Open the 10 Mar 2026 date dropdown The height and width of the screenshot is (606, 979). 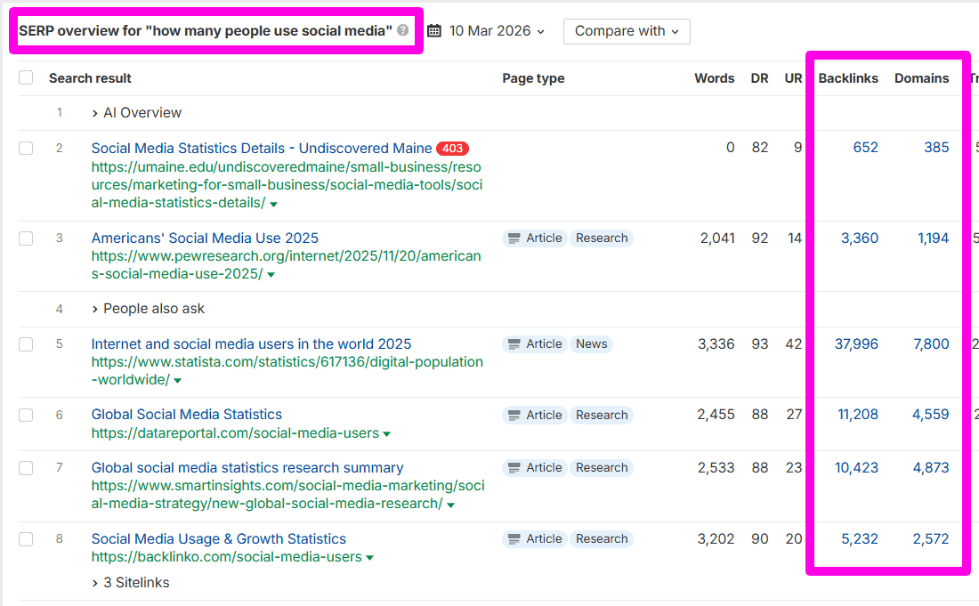[x=497, y=30]
